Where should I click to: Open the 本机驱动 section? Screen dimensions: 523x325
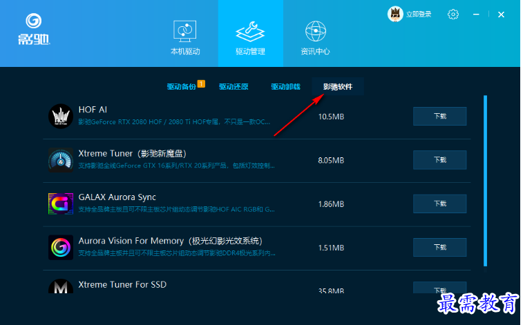(x=185, y=37)
